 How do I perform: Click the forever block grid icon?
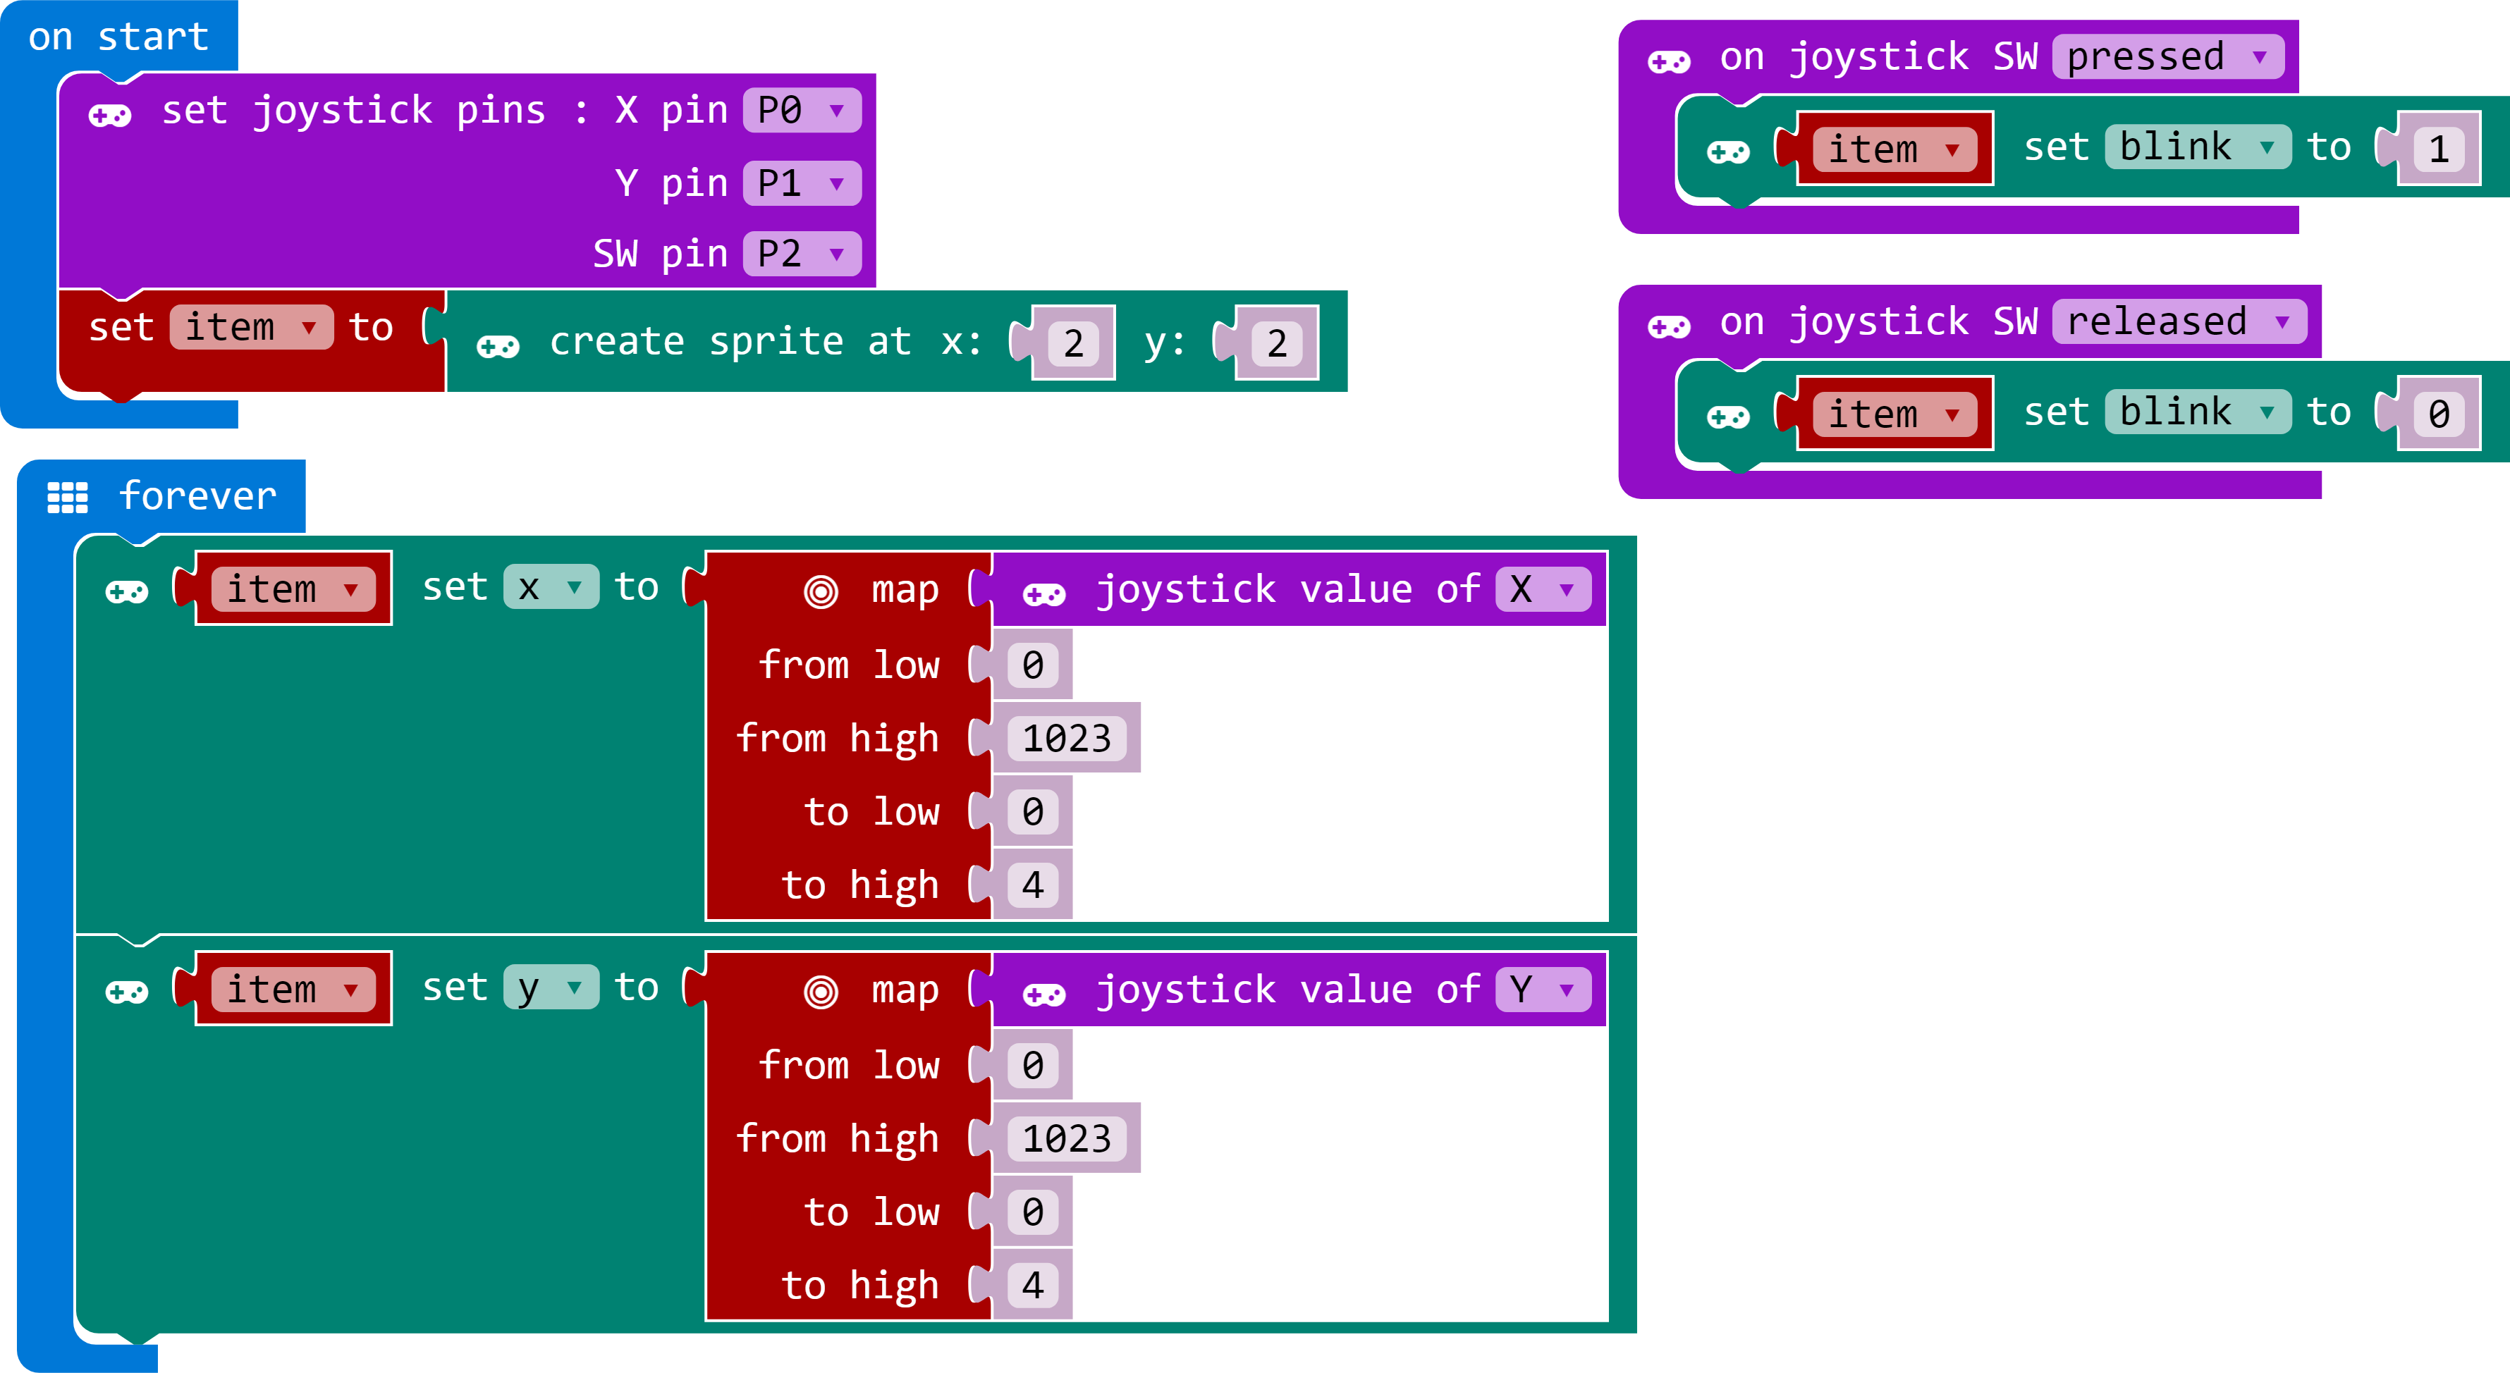(x=67, y=497)
